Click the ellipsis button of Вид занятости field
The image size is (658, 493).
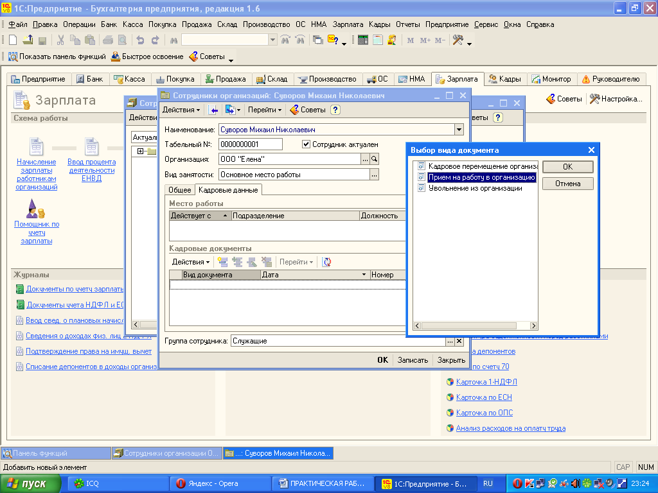[375, 175]
